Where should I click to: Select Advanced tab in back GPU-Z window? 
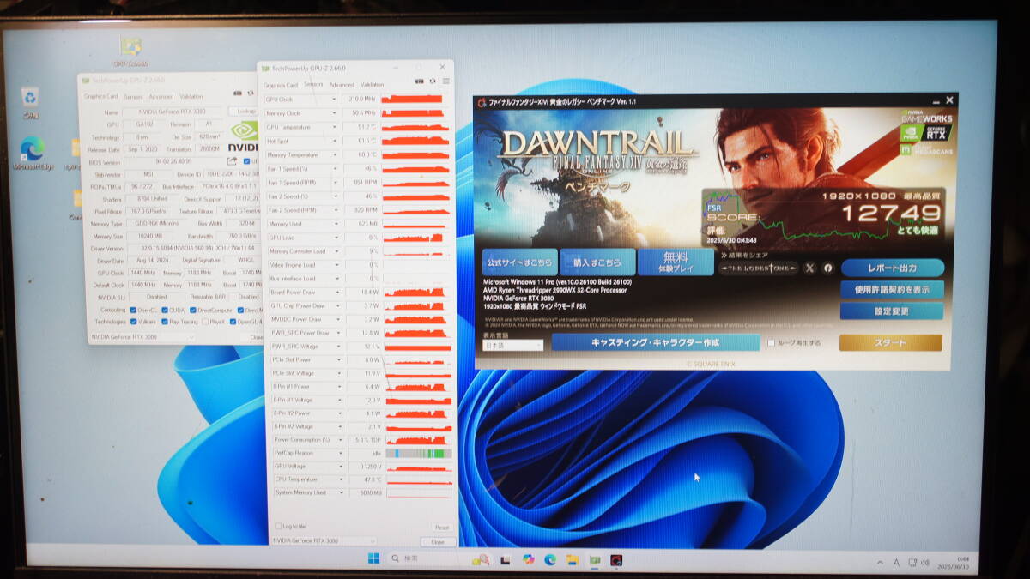coord(161,97)
